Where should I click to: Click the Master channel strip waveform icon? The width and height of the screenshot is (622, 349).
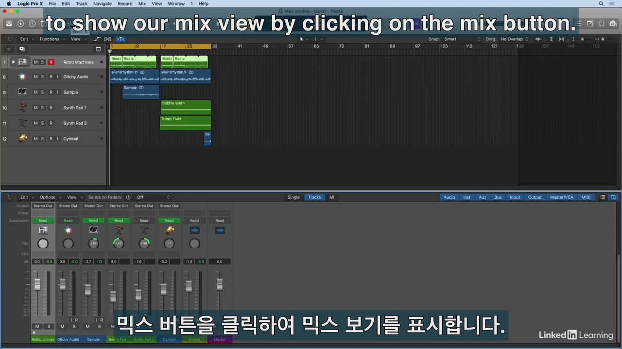220,230
